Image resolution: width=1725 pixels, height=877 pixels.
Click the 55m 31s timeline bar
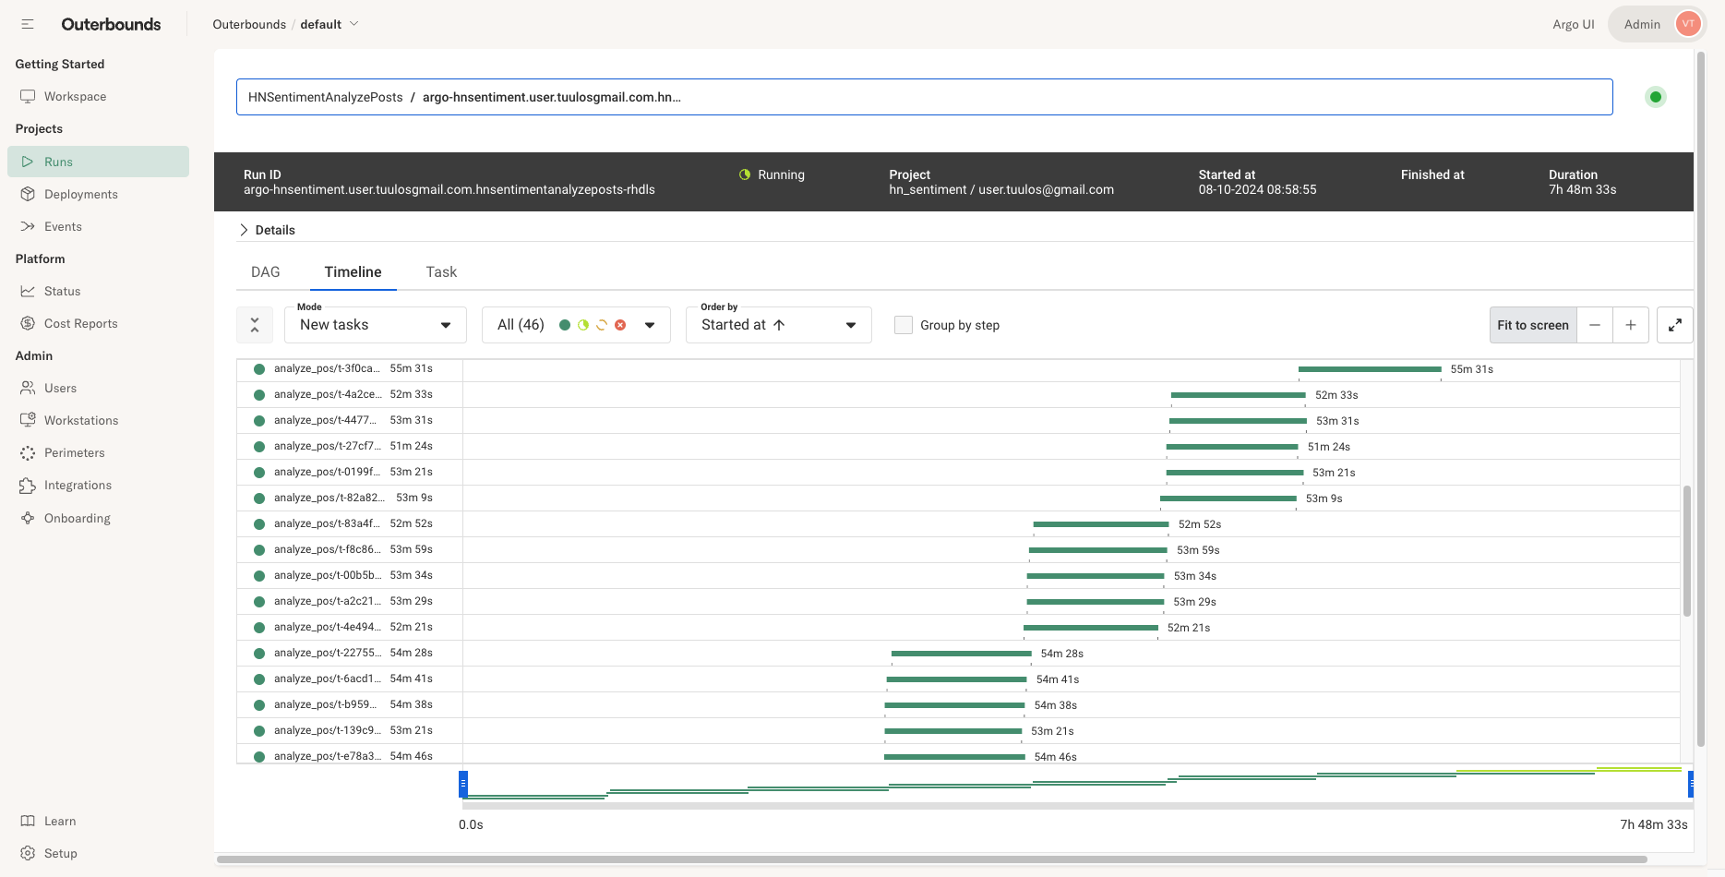click(x=1370, y=369)
